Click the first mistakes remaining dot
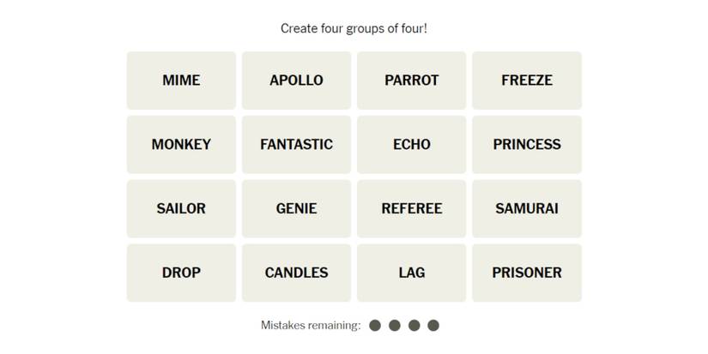The image size is (708, 354). tap(375, 326)
